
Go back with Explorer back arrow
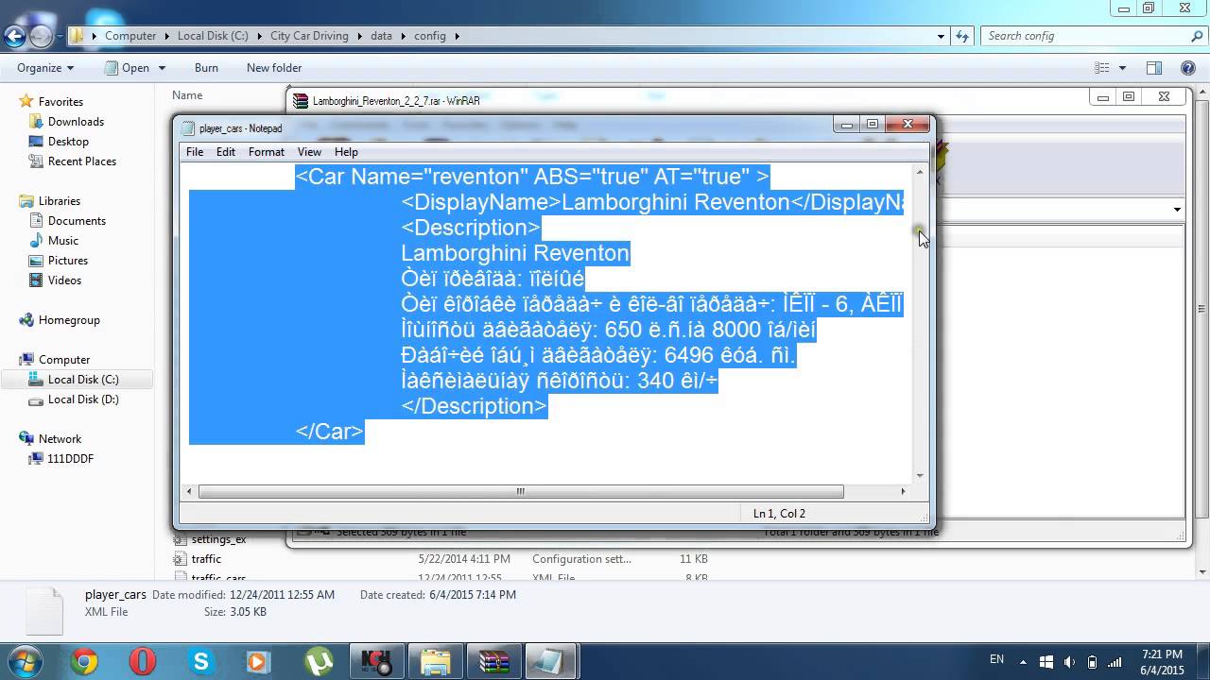coord(15,36)
